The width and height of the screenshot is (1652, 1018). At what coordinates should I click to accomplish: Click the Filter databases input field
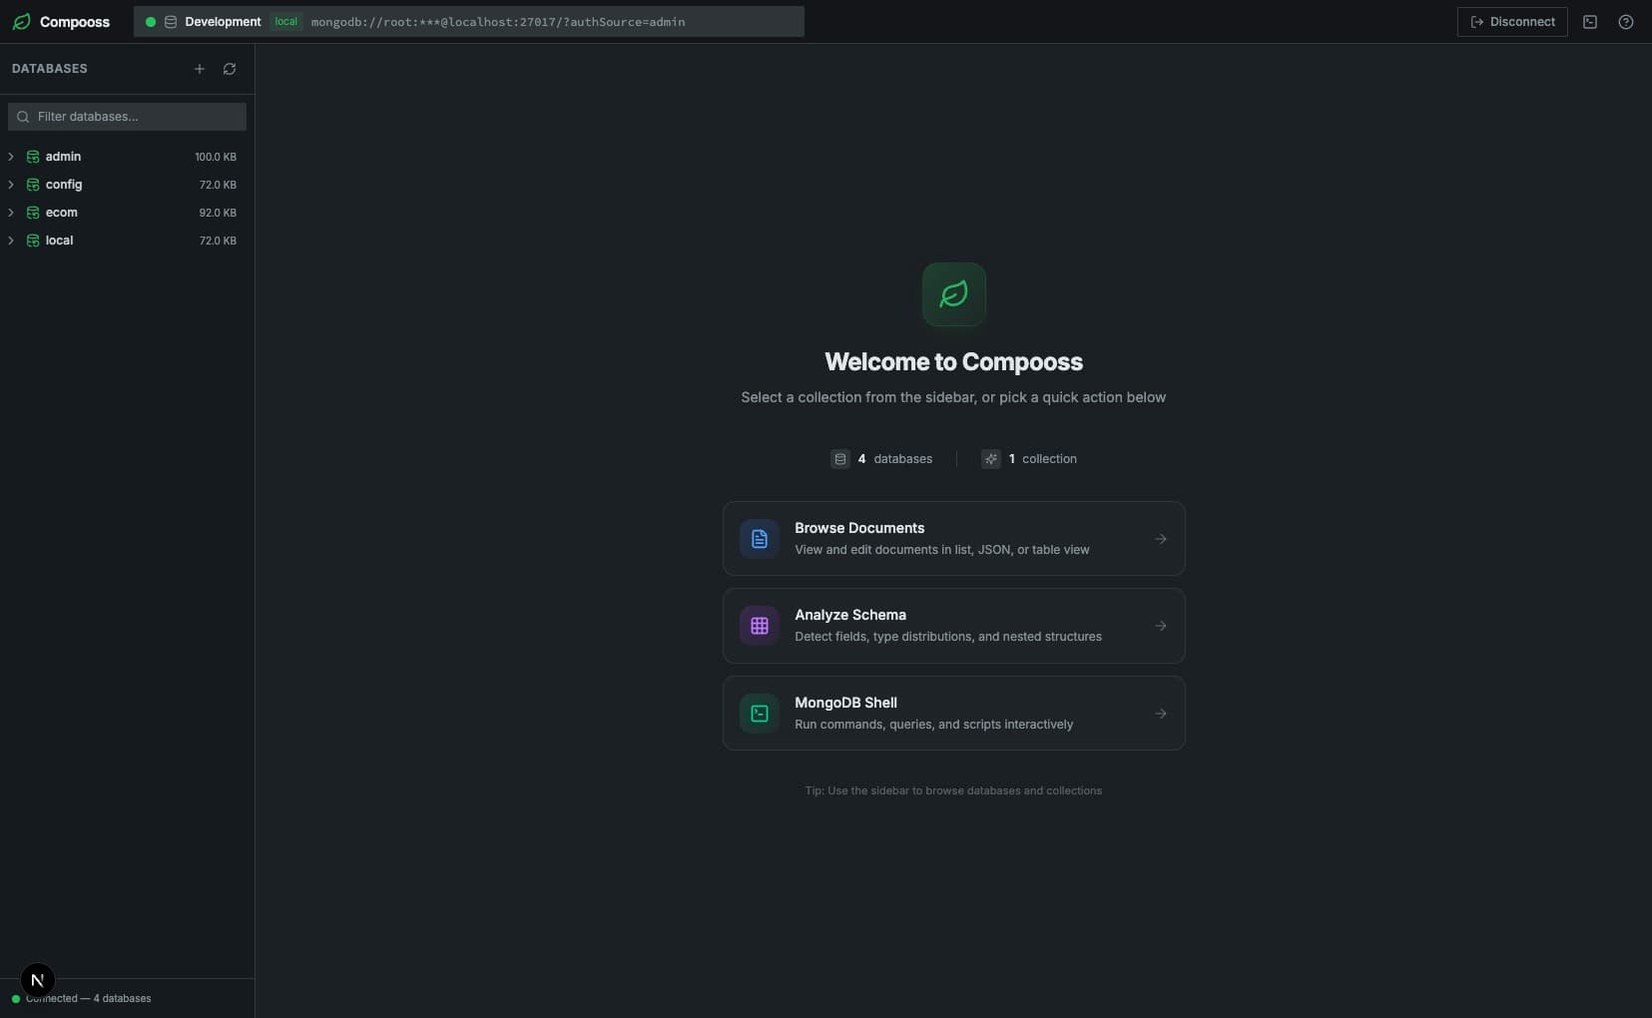(125, 117)
